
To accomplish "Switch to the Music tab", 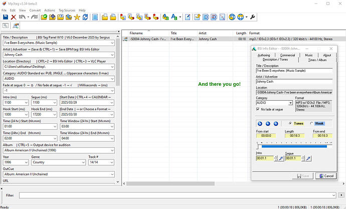I will pyautogui.click(x=309, y=55).
